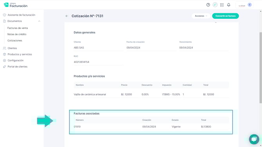This screenshot has height=147, width=262.
Task: Go to Notas de crédito
Action: tap(17, 34)
